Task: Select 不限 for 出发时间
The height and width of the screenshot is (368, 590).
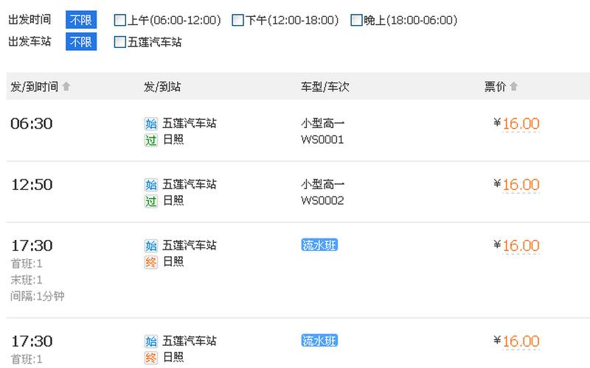Action: pos(81,21)
